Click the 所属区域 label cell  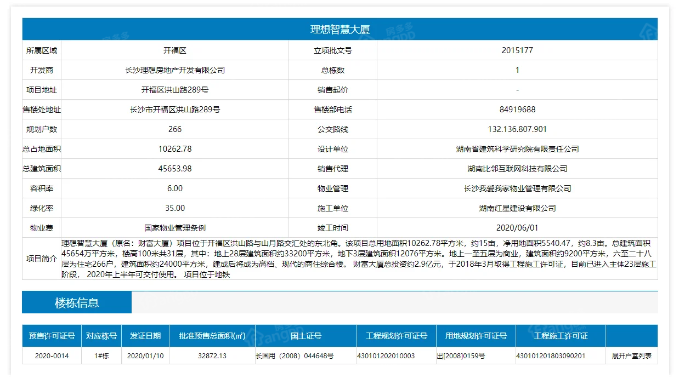[42, 50]
